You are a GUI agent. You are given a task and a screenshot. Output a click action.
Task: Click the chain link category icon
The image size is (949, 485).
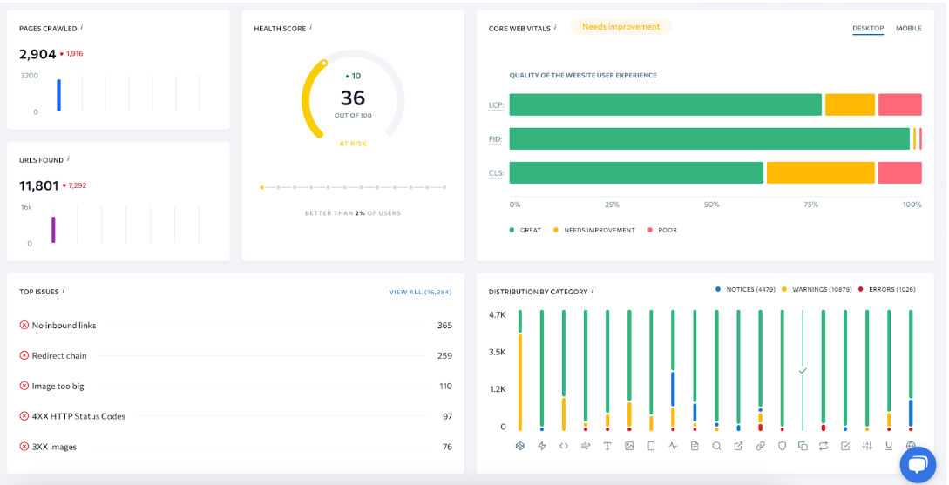point(760,446)
